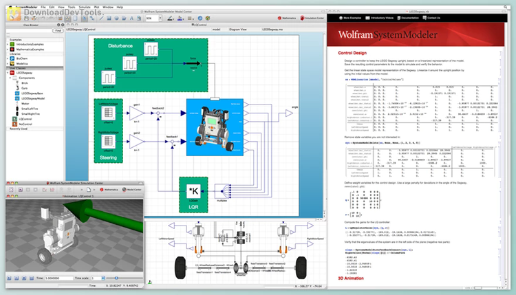Select the ellipse shape tool
This screenshot has height=295, width=516.
[116, 19]
